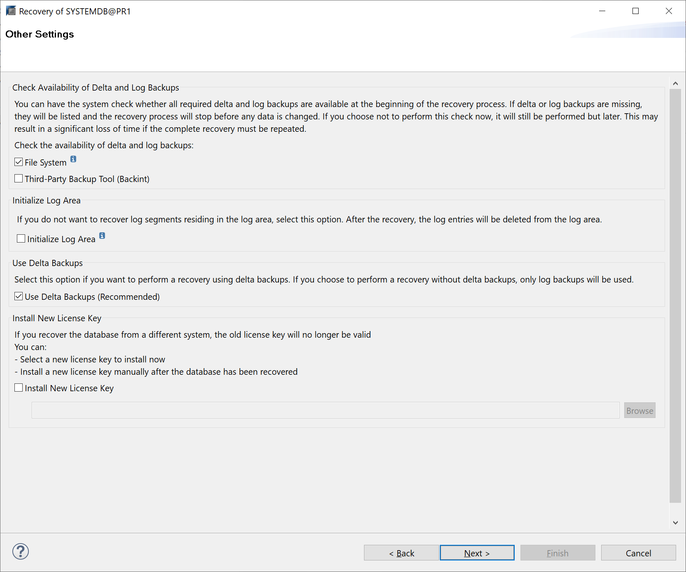Click the vertical scrollbar thumb
This screenshot has height=572, width=686.
(x=675, y=295)
